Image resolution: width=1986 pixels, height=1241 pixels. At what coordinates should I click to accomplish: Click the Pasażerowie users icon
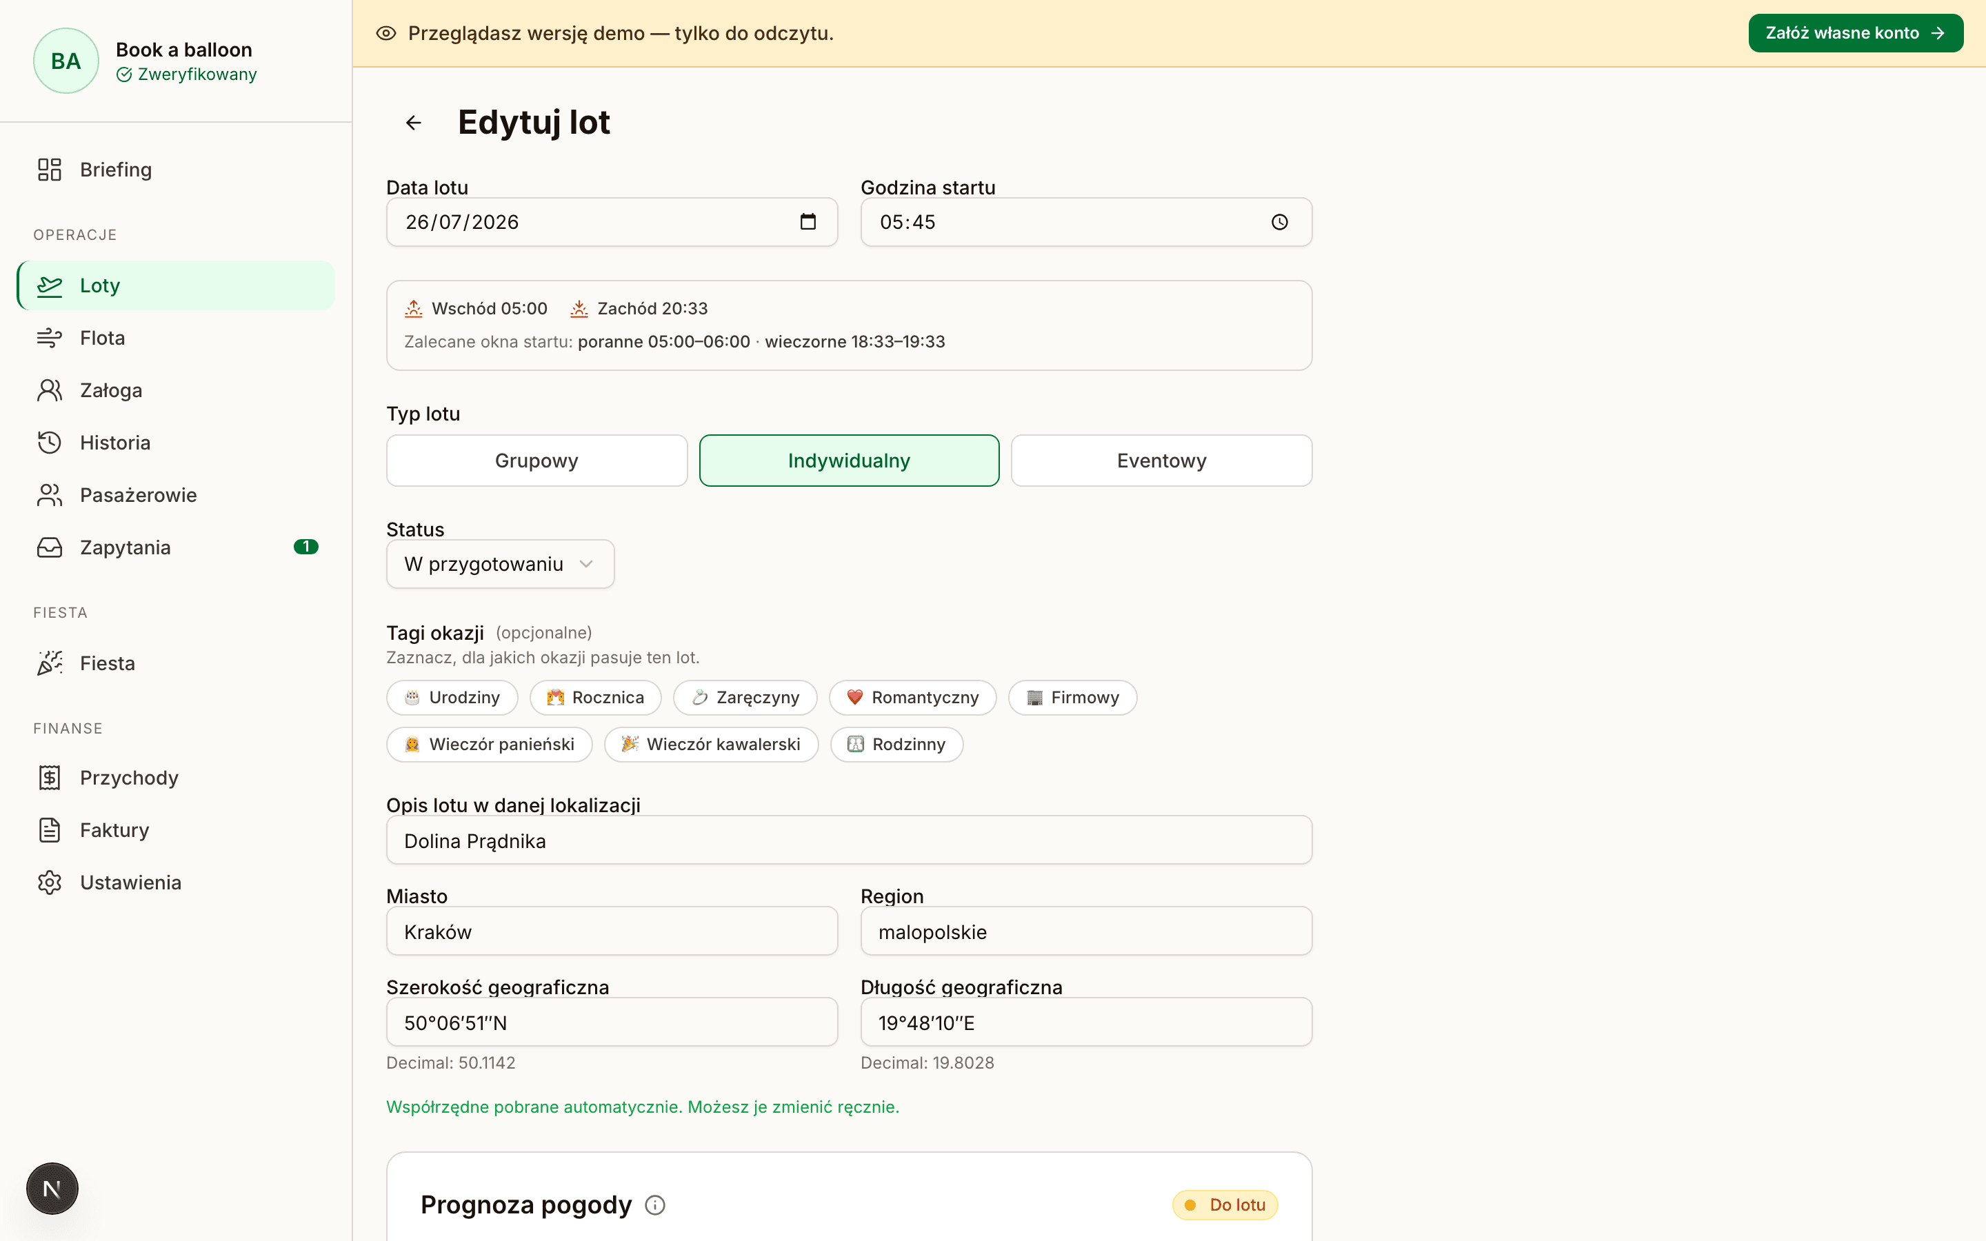pyautogui.click(x=49, y=496)
